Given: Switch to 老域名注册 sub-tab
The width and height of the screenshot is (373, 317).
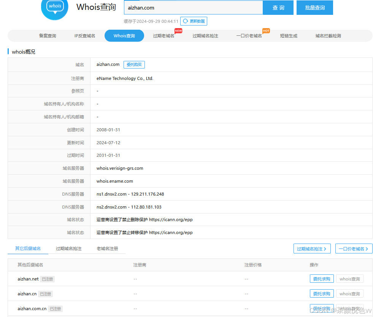Looking at the screenshot, I should click(x=107, y=249).
